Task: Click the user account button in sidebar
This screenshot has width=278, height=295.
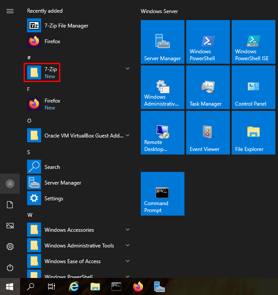Action: (x=10, y=184)
